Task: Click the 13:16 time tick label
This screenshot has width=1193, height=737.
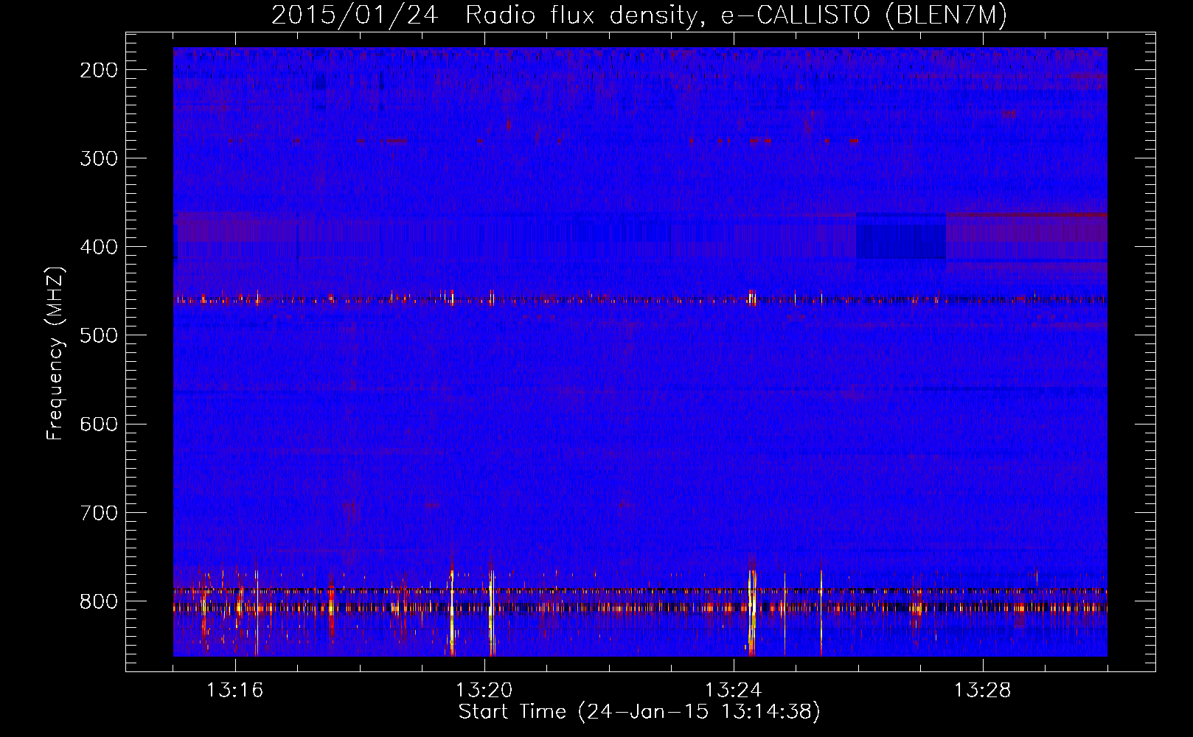Action: (x=235, y=691)
